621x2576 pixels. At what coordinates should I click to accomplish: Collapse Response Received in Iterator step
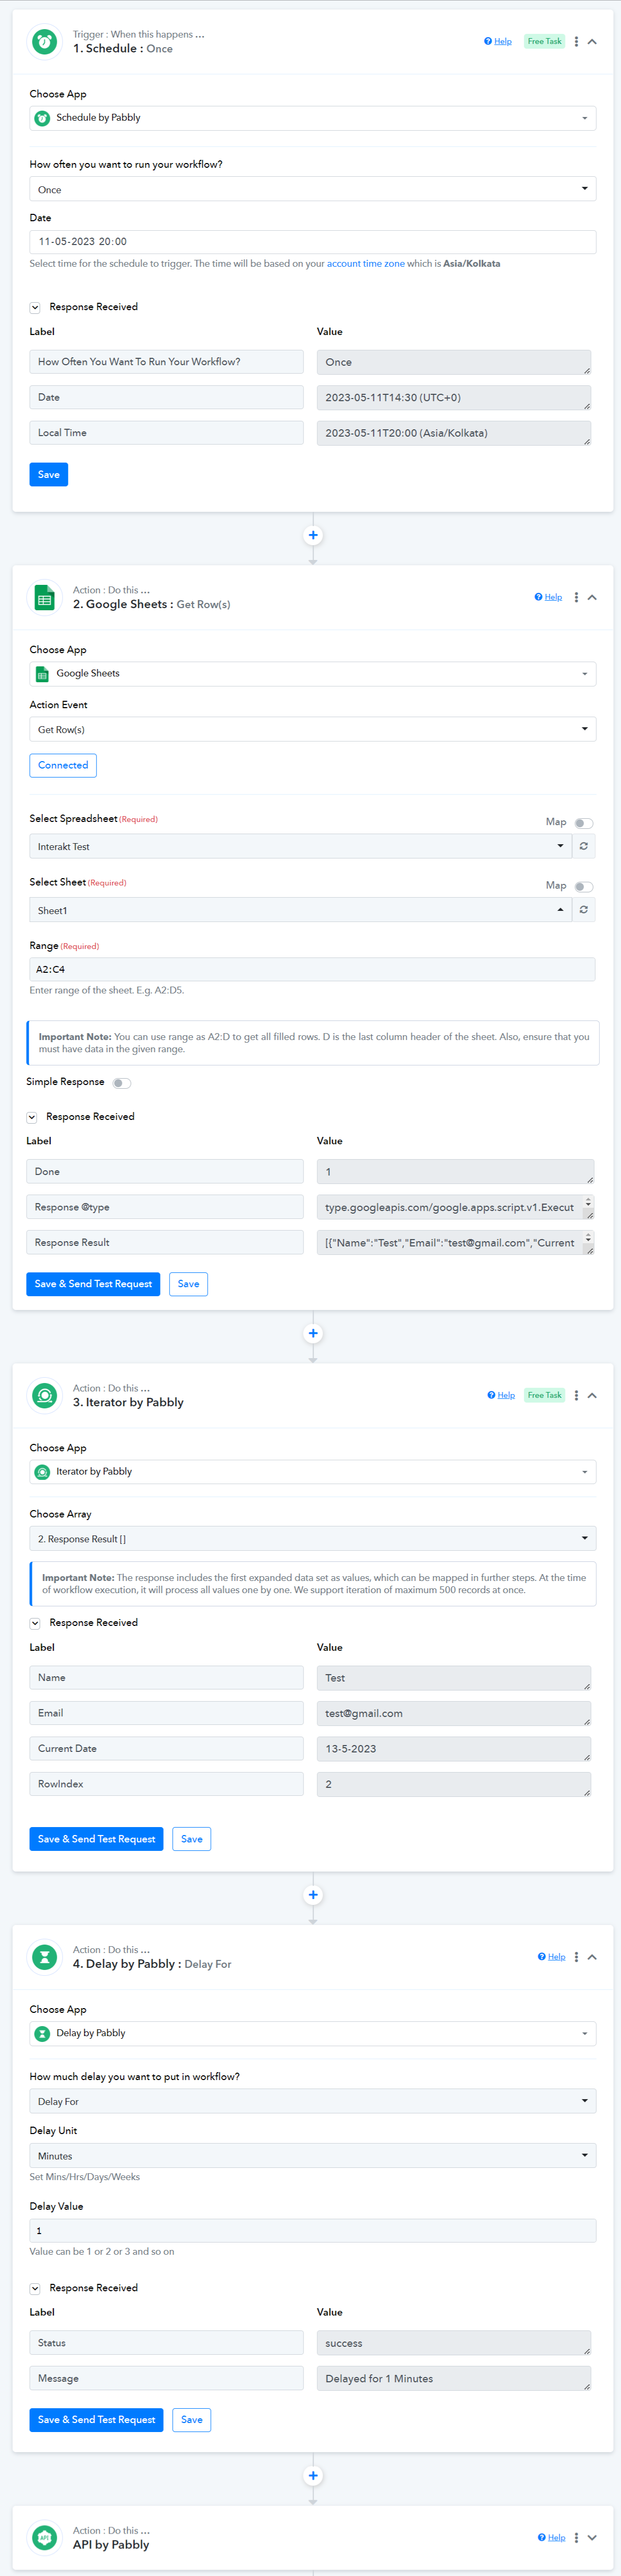35,1623
